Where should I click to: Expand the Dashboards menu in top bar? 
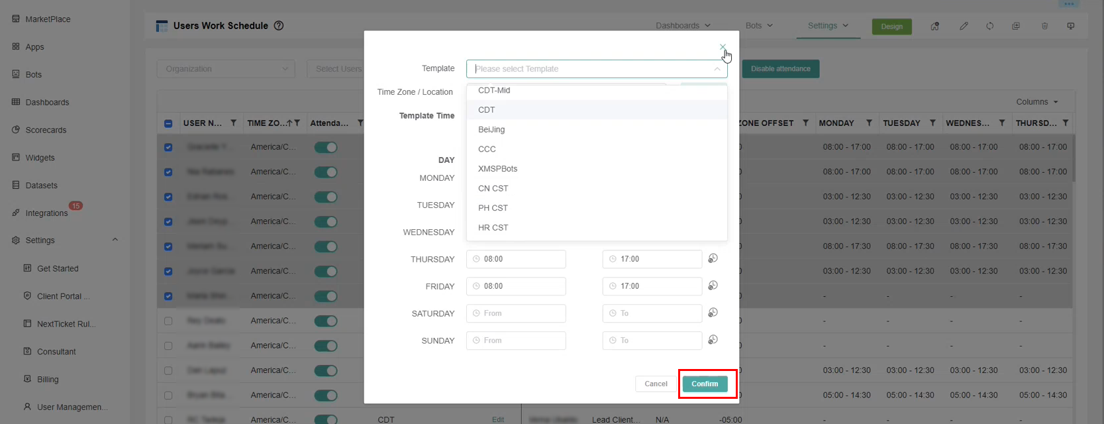tap(683, 26)
